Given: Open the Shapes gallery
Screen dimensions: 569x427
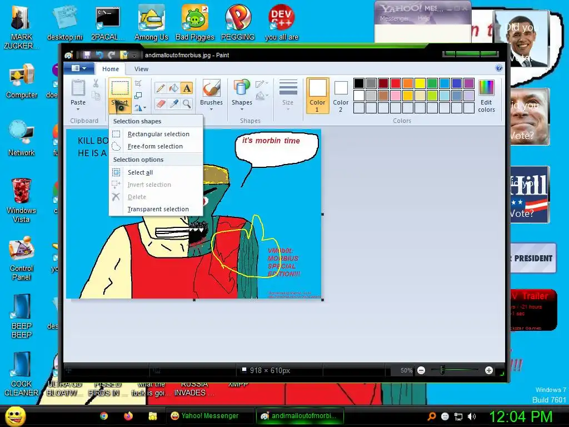Looking at the screenshot, I should 242,94.
